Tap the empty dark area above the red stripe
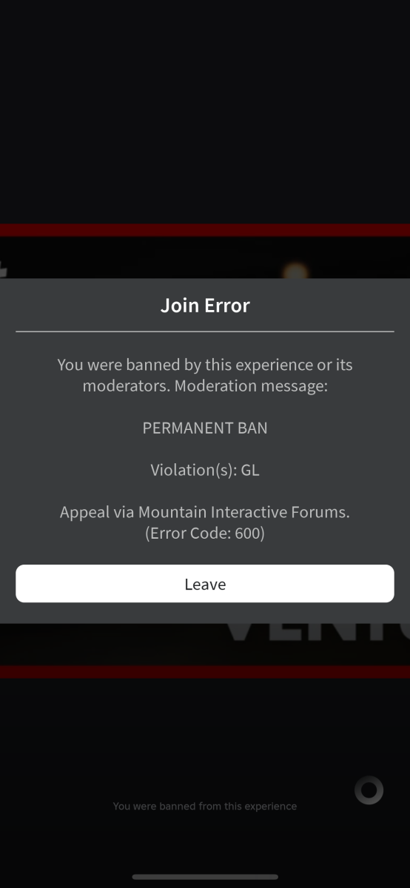Image resolution: width=410 pixels, height=888 pixels. click(x=205, y=111)
